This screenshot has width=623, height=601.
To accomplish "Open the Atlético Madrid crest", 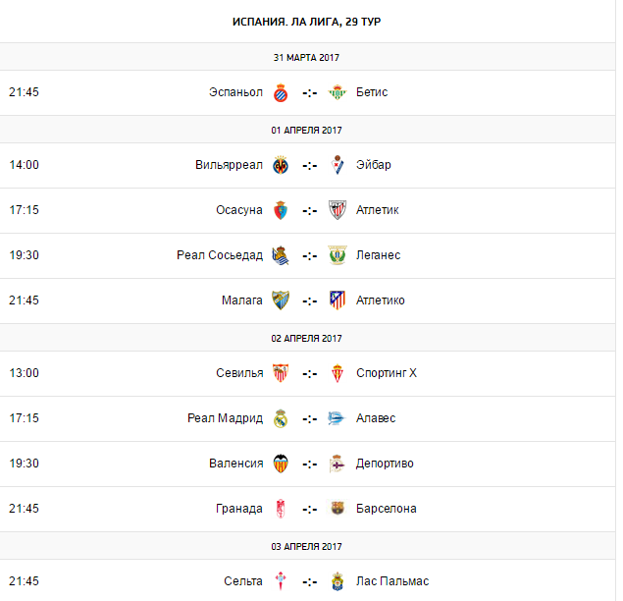I will [x=337, y=300].
